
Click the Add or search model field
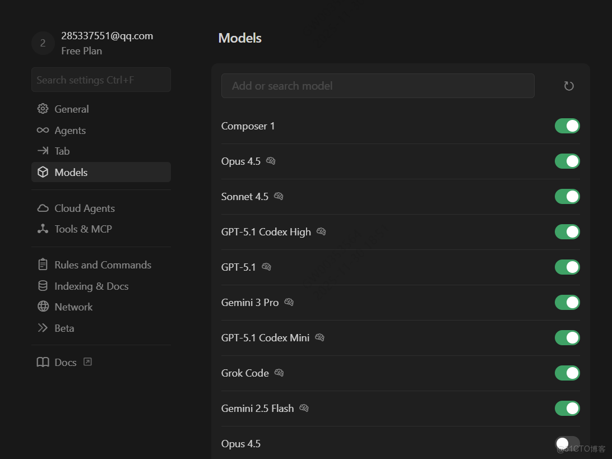pyautogui.click(x=378, y=86)
